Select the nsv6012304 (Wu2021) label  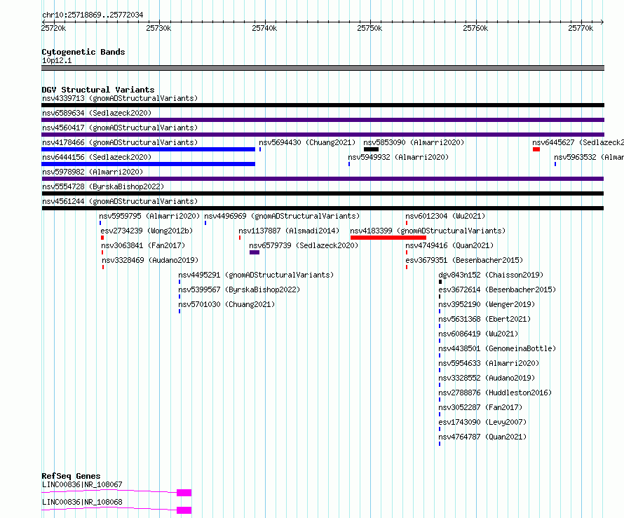click(445, 216)
